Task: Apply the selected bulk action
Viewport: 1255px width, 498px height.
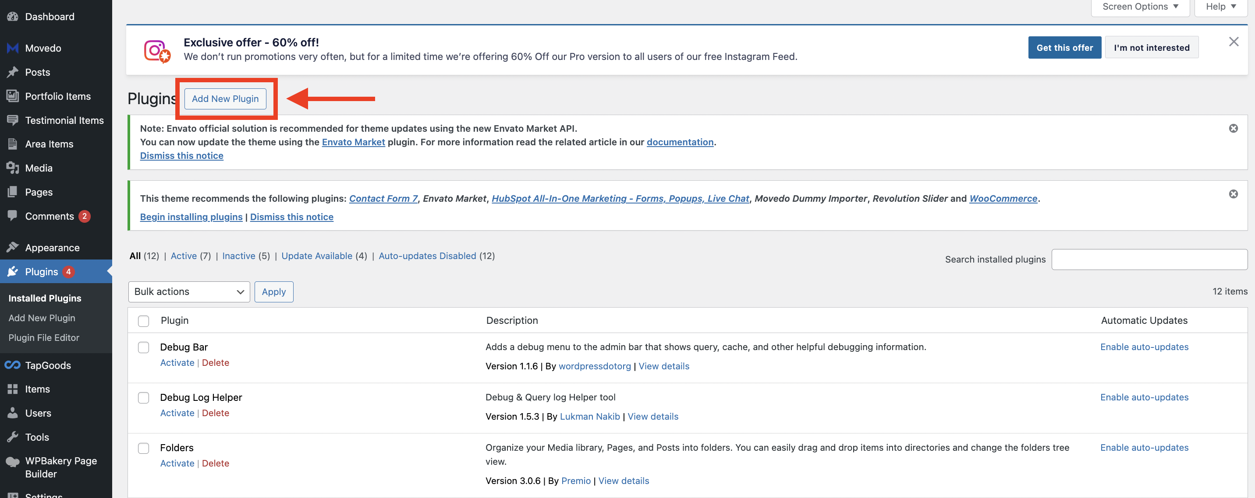Action: coord(274,292)
